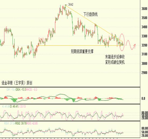Select the K 41.98 KDJ value

click(x=6, y=106)
